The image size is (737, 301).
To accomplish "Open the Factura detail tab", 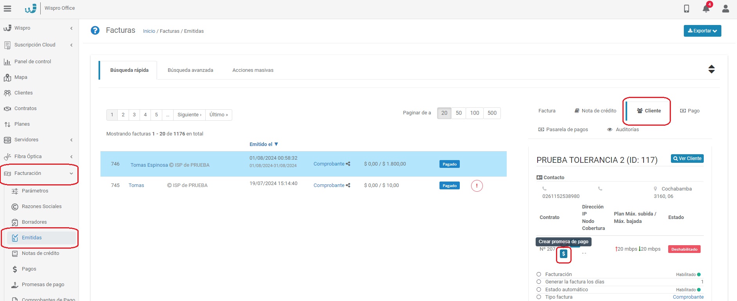I will (x=547, y=111).
